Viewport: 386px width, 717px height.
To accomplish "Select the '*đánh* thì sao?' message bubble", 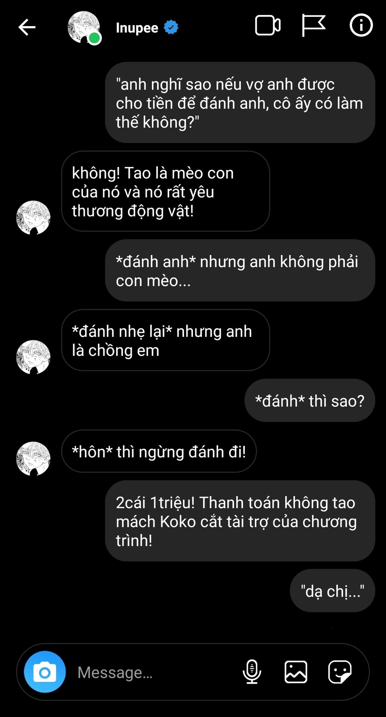I will click(x=310, y=401).
